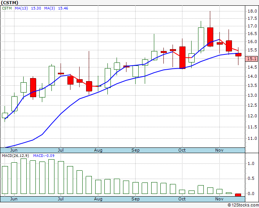259x208 pixels.
Task: Click the 14.0 price axis label
Action: 252,76
